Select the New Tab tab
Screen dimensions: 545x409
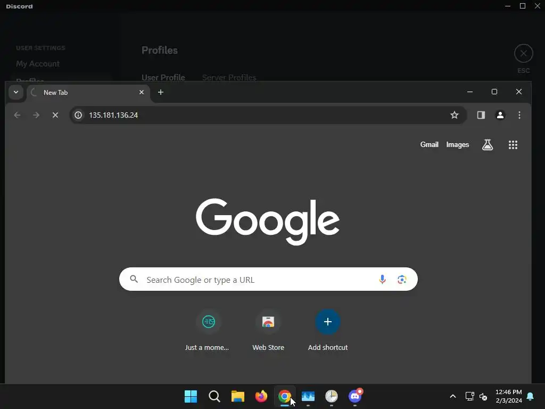[x=88, y=93]
